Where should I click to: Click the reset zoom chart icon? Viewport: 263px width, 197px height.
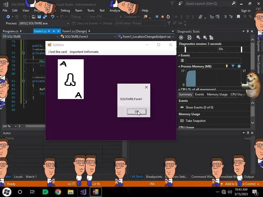pos(211,37)
